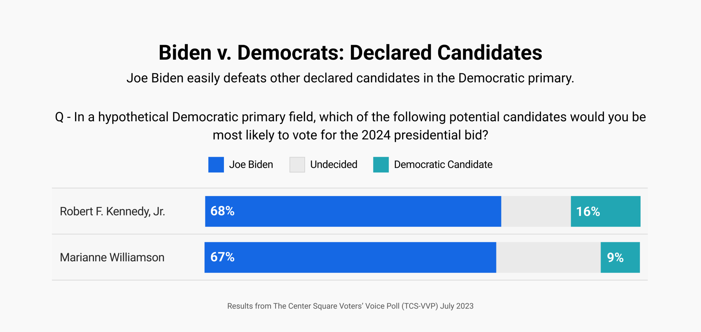The height and width of the screenshot is (332, 701).
Task: Click the Robert F. Kennedy, Jr. row label
Action: [x=112, y=211]
